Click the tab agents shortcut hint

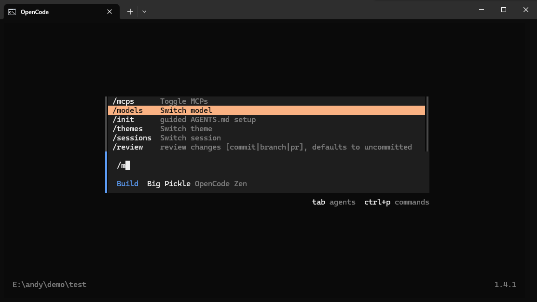[x=333, y=202]
